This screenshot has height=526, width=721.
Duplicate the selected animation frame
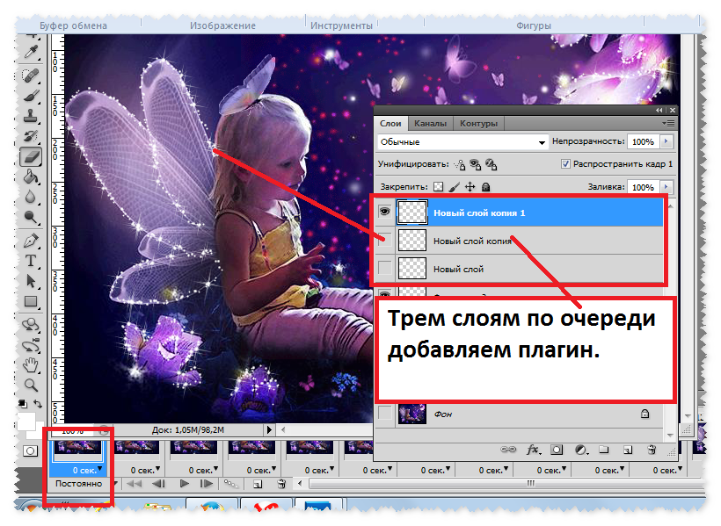click(x=258, y=484)
